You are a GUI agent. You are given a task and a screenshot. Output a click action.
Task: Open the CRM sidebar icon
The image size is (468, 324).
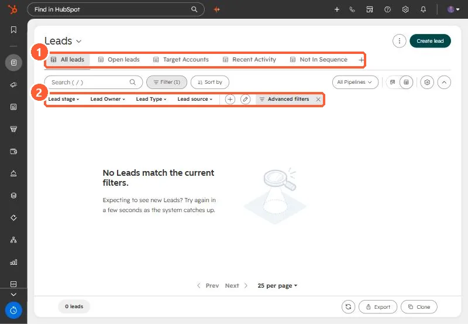[13, 63]
